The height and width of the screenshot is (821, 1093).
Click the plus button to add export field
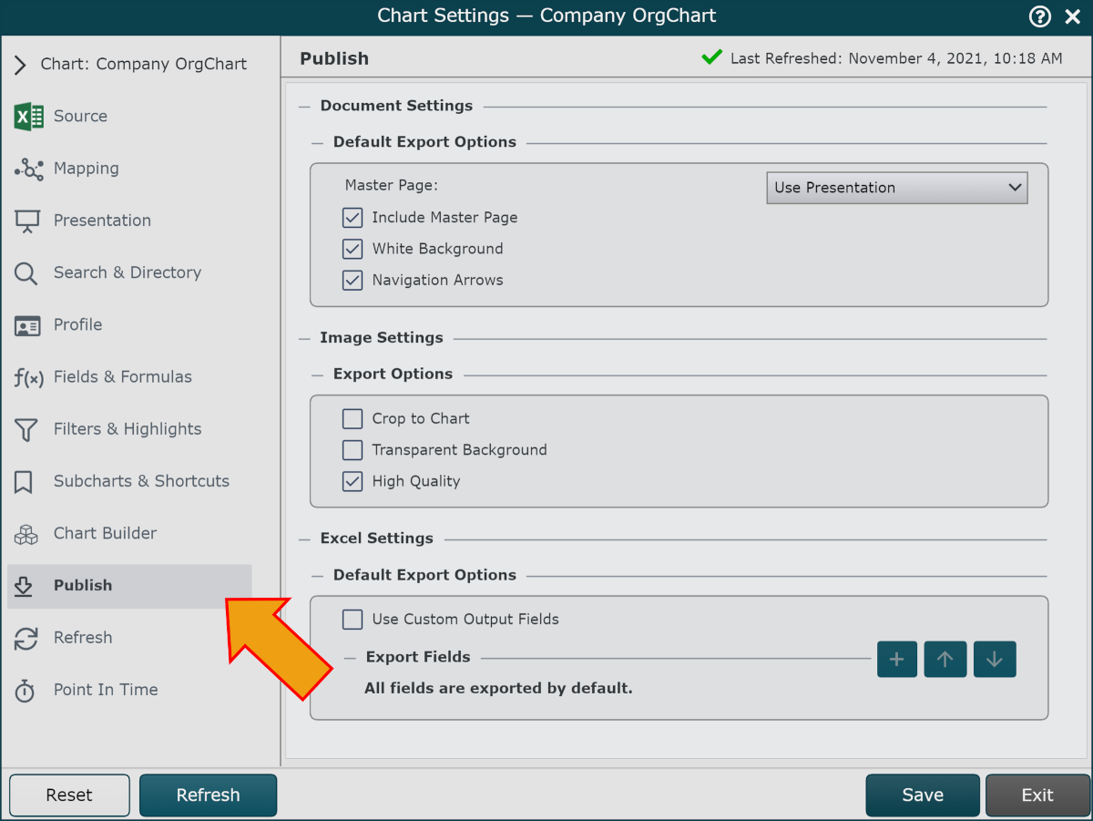(896, 660)
